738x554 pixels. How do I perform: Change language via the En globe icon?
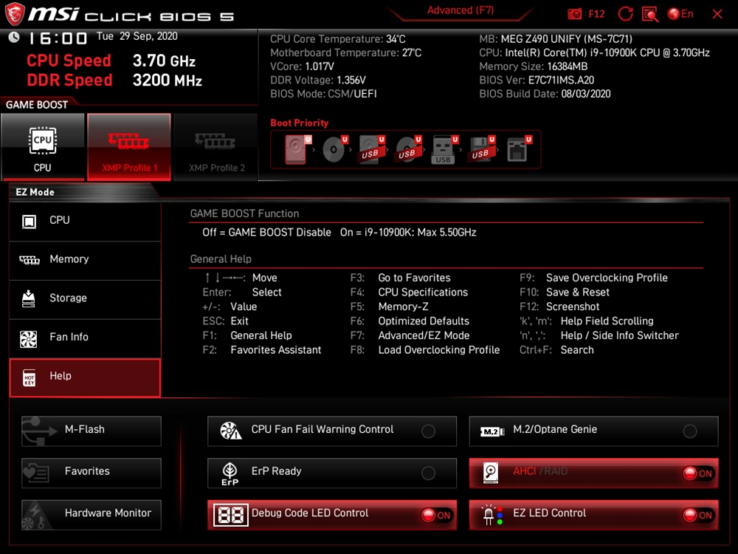pos(680,13)
